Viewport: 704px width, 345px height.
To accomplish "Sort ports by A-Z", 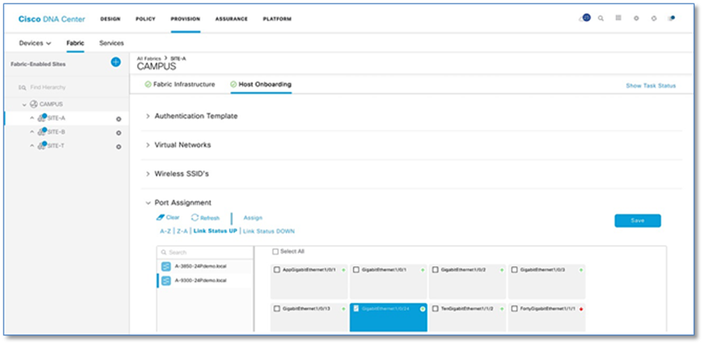I will [166, 231].
